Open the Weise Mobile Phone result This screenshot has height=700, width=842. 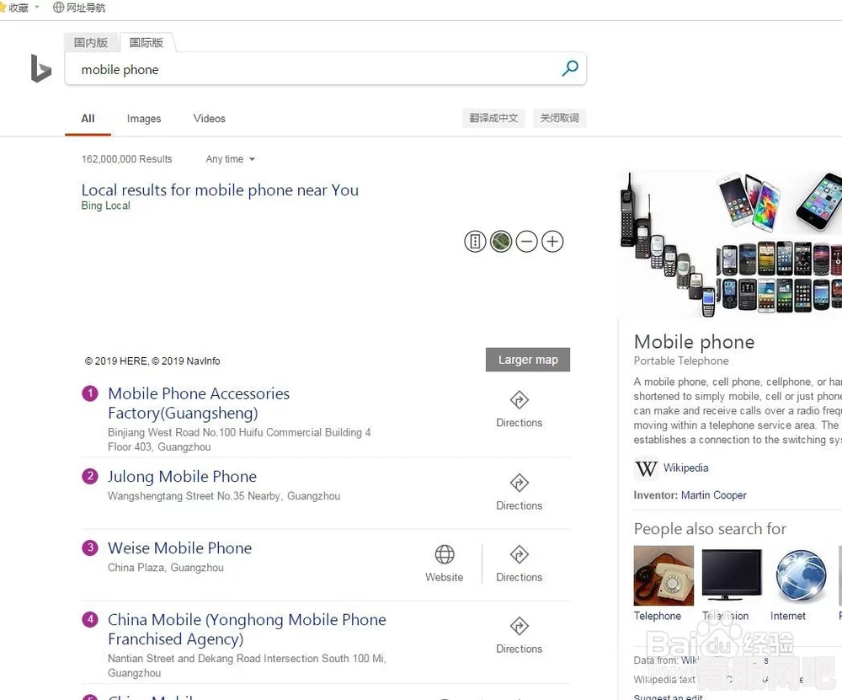coord(180,548)
